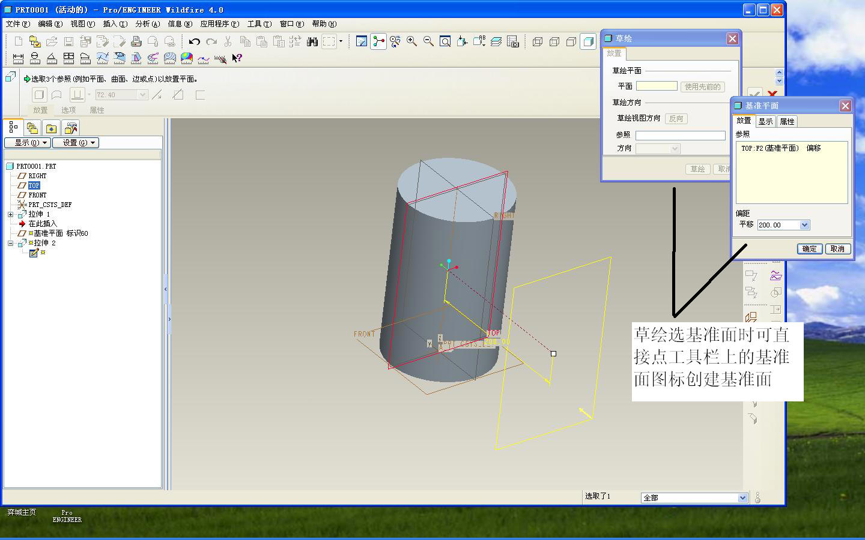Screen dimensions: 865x540
Task: Click 取消 in 基准平面 dialog
Action: point(837,248)
